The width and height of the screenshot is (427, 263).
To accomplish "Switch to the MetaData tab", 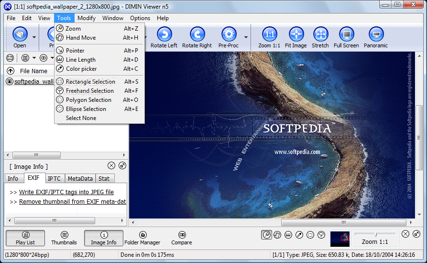I will (80, 178).
